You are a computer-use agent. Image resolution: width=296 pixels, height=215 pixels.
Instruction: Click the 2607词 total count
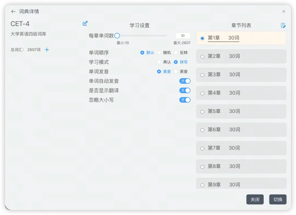(x=34, y=50)
